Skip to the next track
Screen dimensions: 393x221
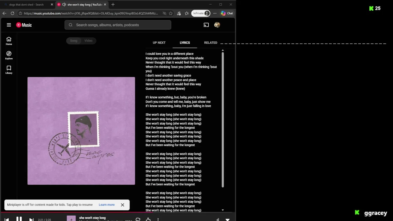(x=31, y=219)
